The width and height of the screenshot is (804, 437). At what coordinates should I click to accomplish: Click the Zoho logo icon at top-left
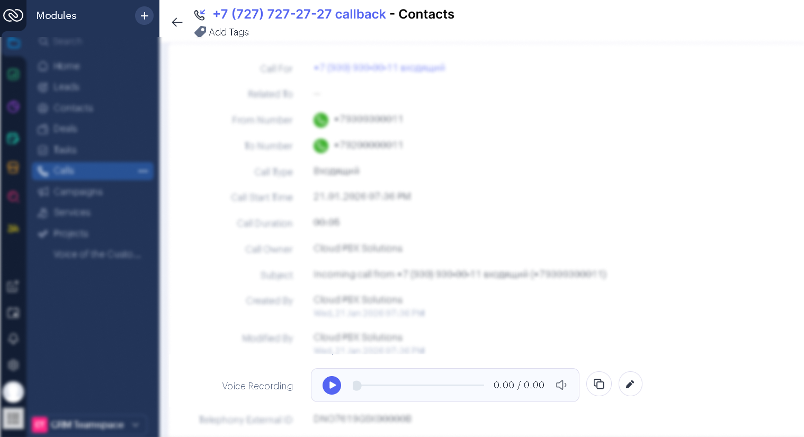pos(13,15)
